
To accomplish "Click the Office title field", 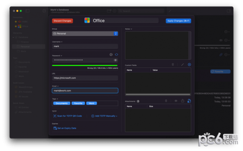I will (x=125, y=21).
